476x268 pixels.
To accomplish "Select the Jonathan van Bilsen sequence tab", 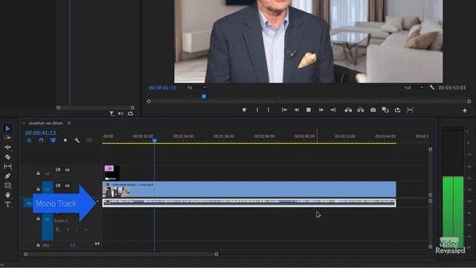I will click(46, 124).
